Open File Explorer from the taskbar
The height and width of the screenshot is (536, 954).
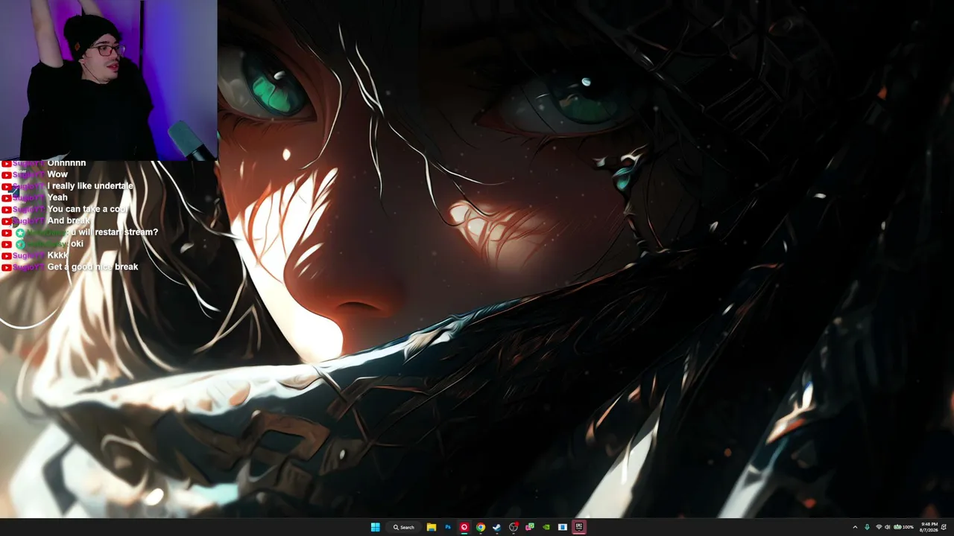(432, 527)
